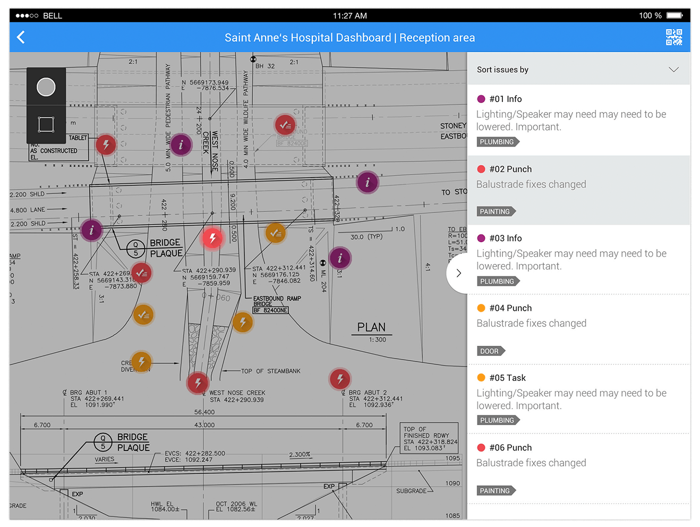The image size is (700, 527).
Task: Tap purple info pin on pedestrian pathway
Action: pyautogui.click(x=181, y=144)
